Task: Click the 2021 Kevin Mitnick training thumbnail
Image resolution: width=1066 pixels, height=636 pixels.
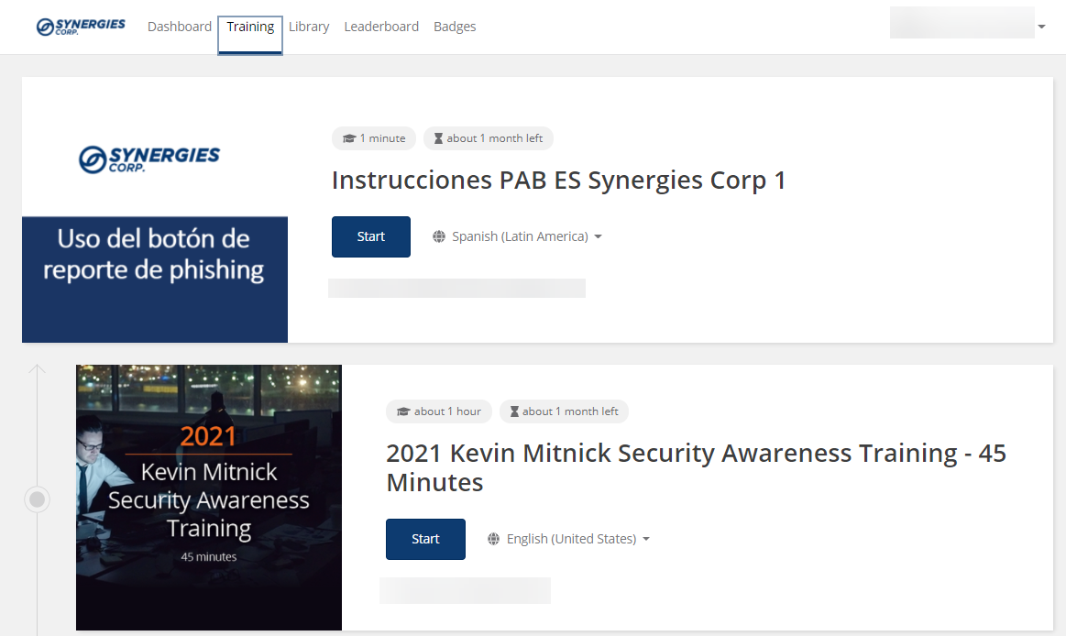Action: pyautogui.click(x=209, y=498)
